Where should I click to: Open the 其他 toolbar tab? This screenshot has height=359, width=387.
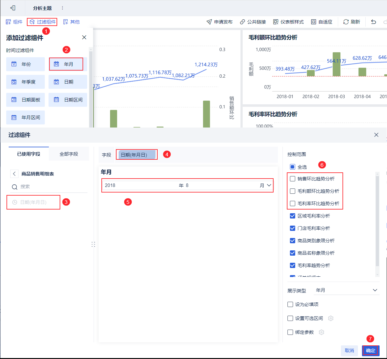(71, 22)
